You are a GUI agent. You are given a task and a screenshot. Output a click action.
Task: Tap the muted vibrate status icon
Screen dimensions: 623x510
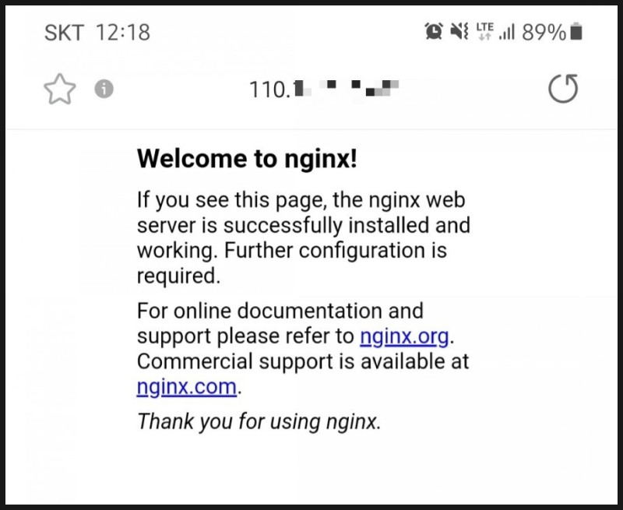click(x=459, y=31)
